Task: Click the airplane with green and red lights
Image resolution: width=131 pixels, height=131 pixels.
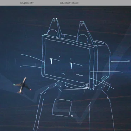Action: 22,85
